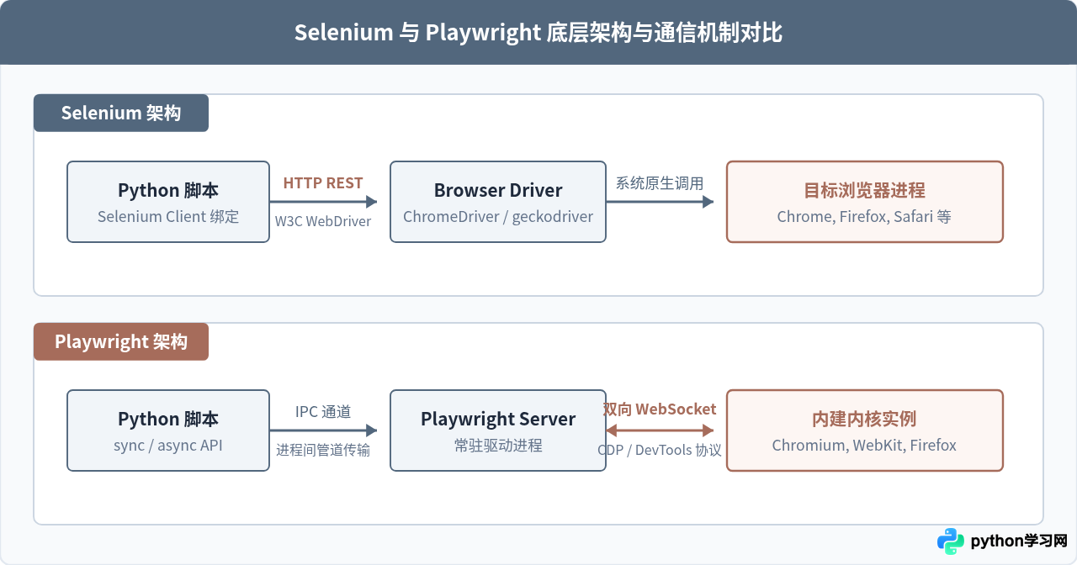
Task: Select the Selenium 架构 section label
Action: click(x=121, y=113)
